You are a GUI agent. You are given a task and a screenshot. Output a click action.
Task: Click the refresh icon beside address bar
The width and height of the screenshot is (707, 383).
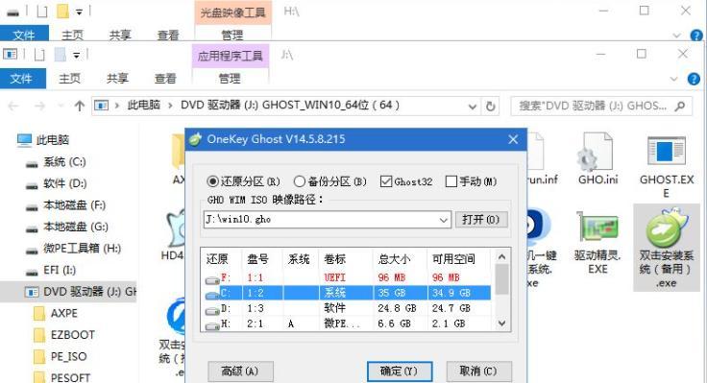tap(490, 107)
